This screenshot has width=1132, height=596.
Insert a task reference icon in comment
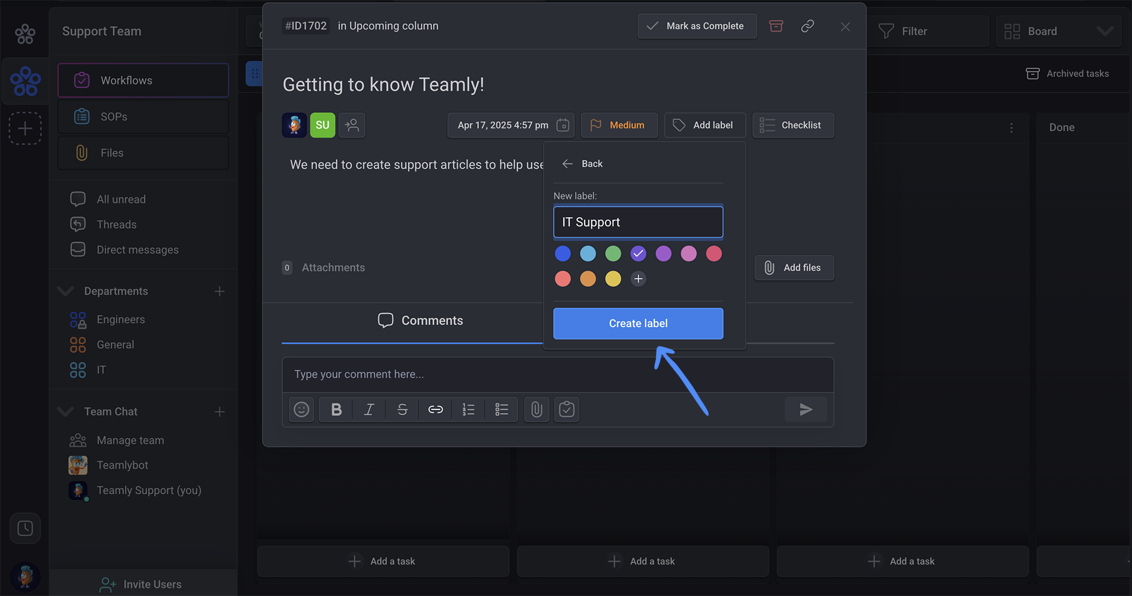tap(567, 409)
